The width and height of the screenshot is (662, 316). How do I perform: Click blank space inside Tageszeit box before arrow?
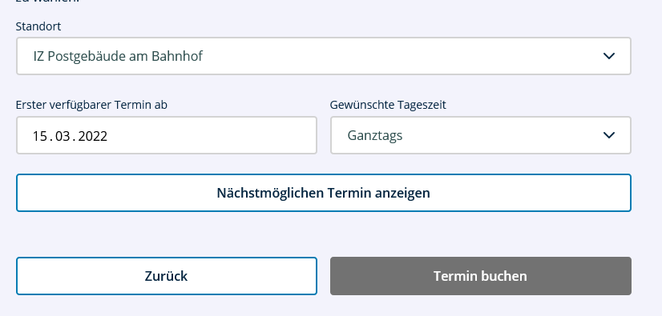click(503, 135)
